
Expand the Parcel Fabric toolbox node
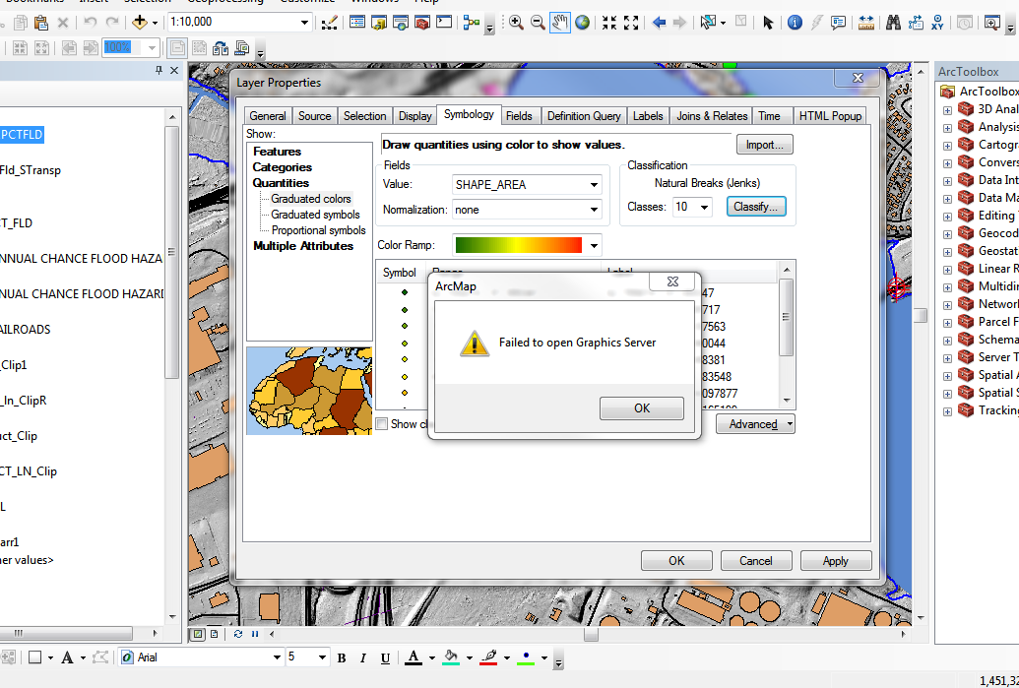947,322
